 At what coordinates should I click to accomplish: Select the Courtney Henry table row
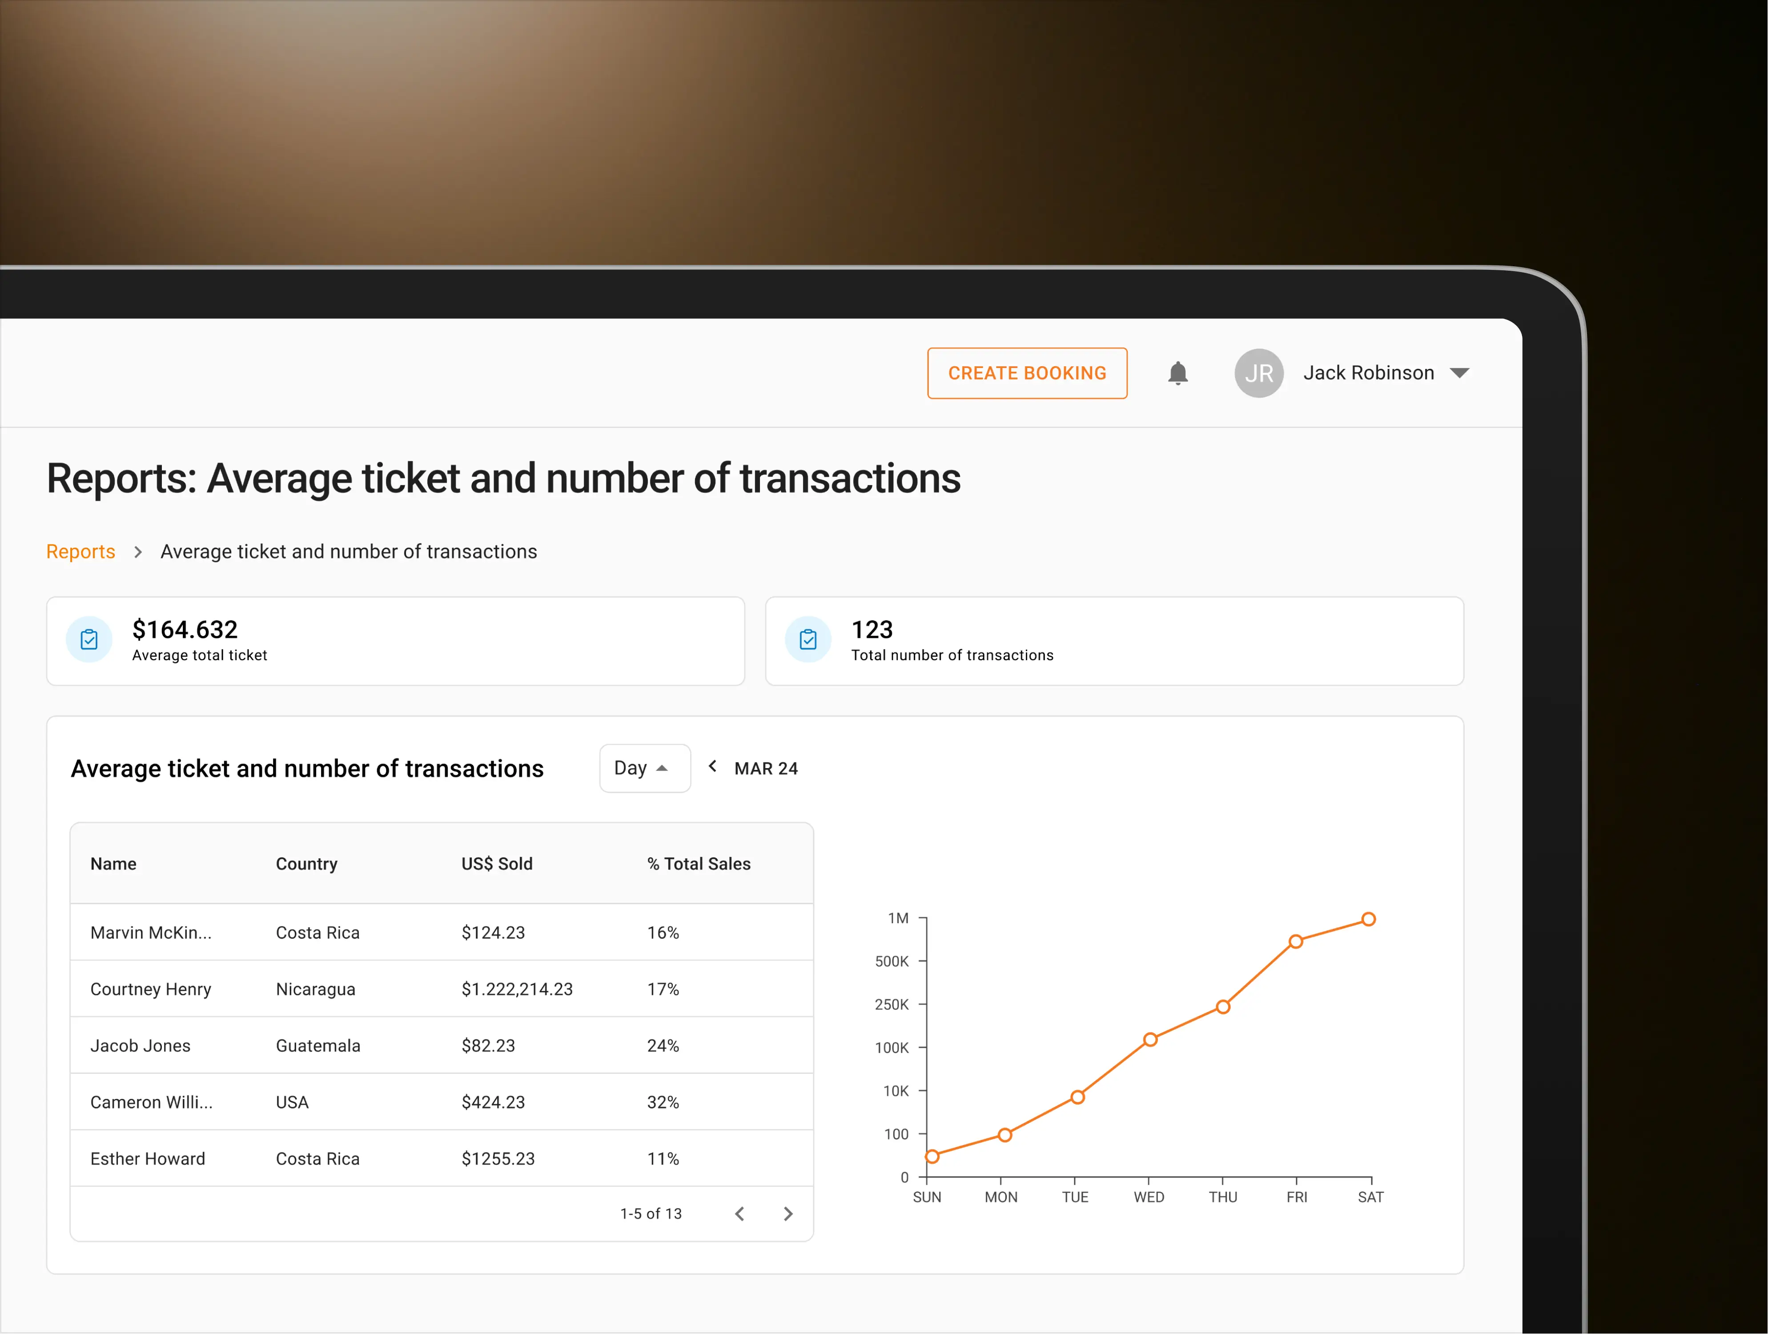tap(441, 989)
